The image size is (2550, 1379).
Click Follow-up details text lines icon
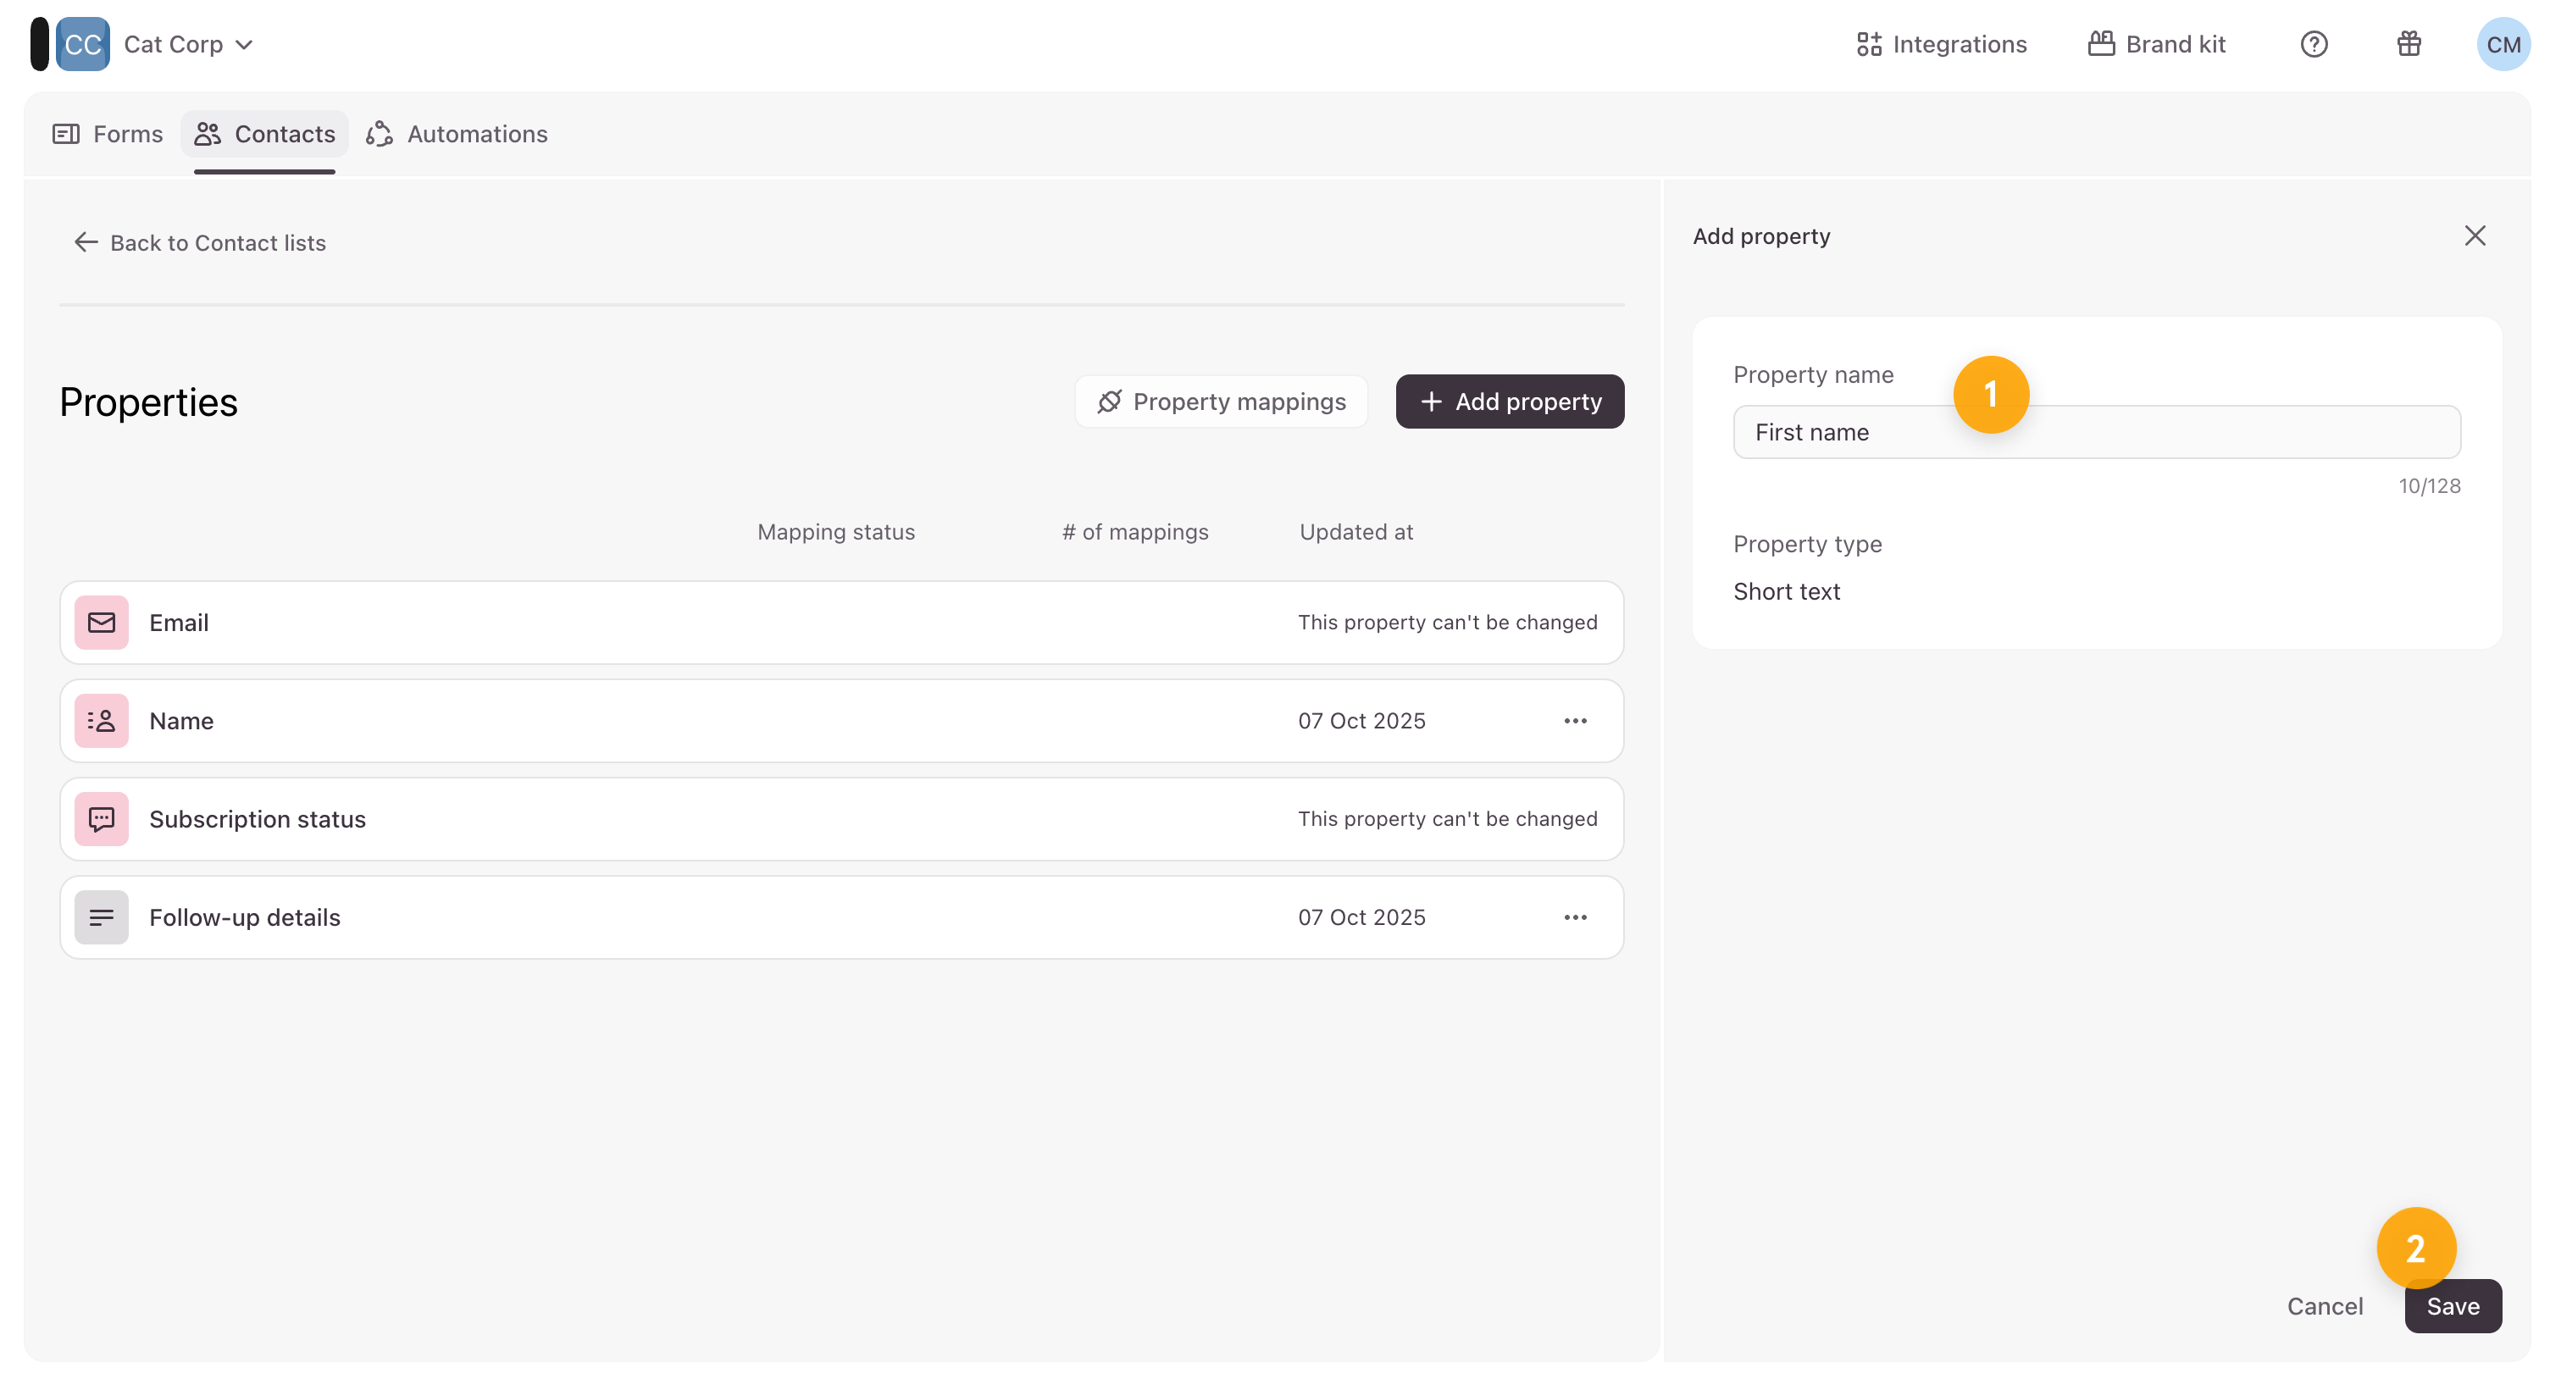tap(101, 917)
